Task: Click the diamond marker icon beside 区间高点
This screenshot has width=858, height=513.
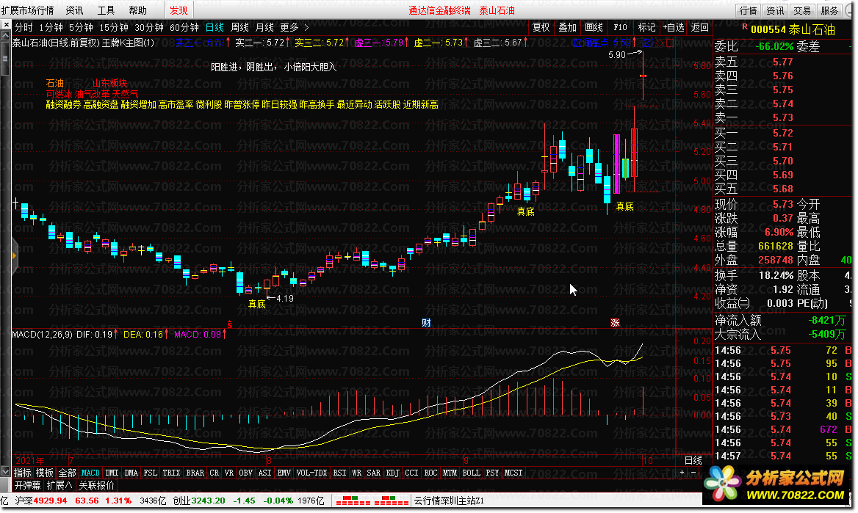Action: tap(660, 42)
